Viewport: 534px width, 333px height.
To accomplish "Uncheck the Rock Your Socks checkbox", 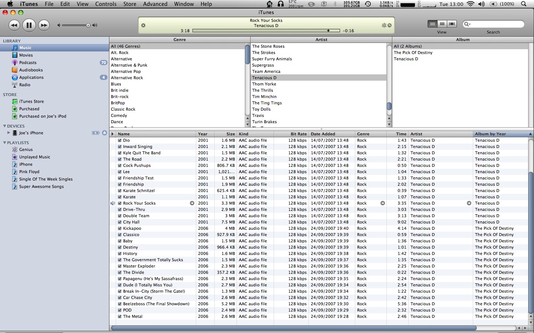I will [x=120, y=203].
